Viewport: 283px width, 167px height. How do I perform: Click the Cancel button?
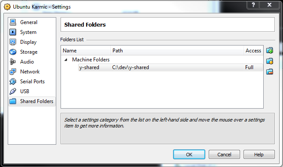pyautogui.click(x=224, y=155)
